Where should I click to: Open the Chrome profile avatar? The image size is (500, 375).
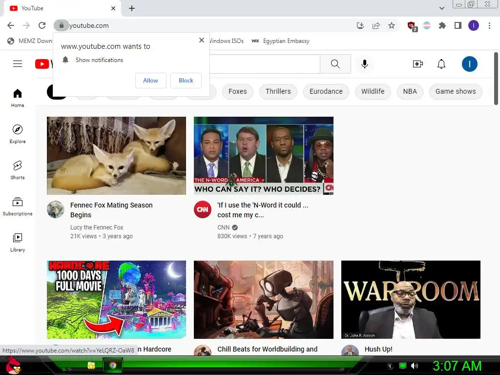tap(474, 25)
